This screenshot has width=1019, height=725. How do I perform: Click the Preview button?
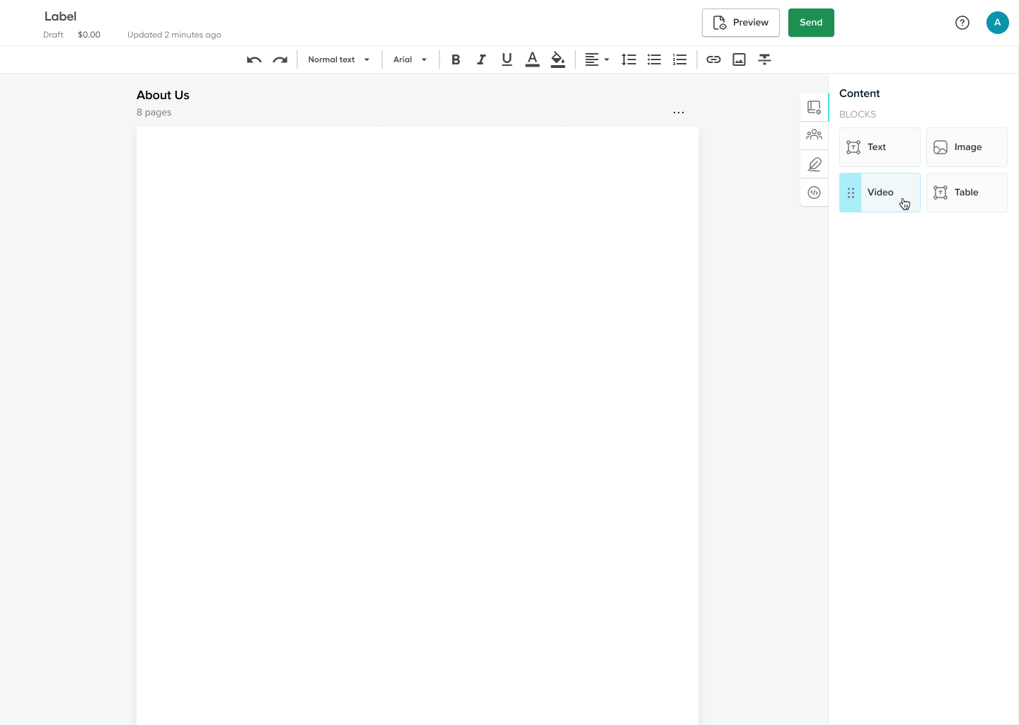741,23
